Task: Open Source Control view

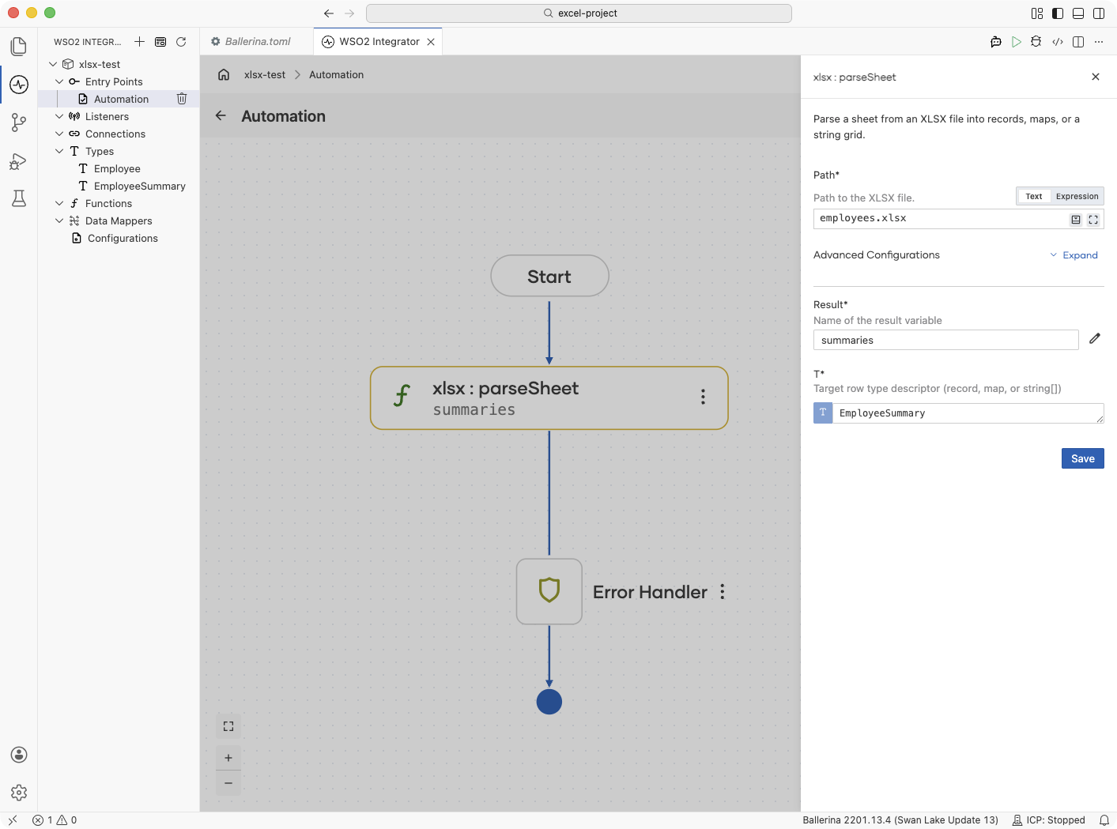Action: click(19, 122)
